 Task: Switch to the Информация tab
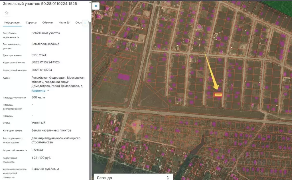click(x=12, y=23)
